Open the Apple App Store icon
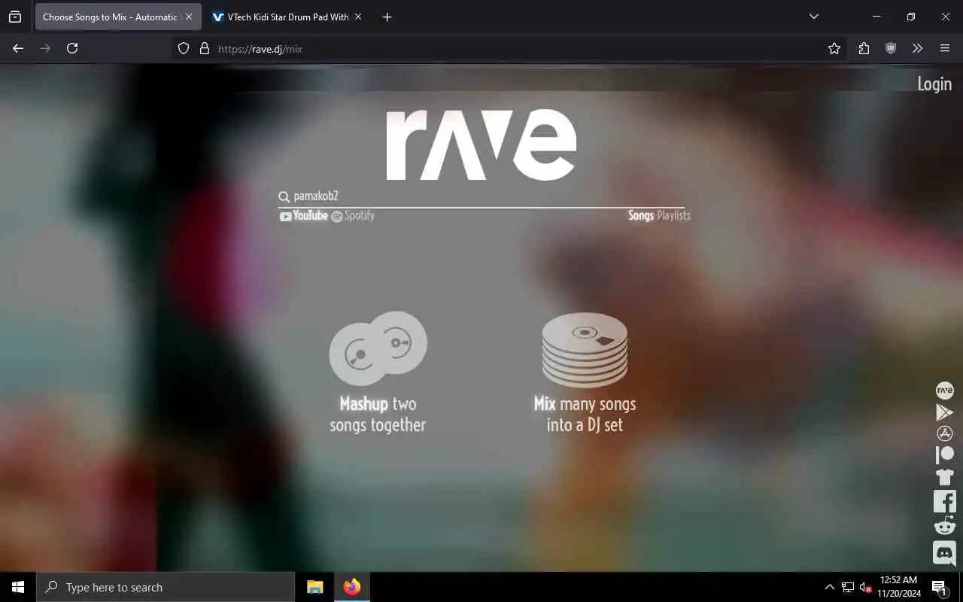The image size is (963, 602). pos(944,433)
